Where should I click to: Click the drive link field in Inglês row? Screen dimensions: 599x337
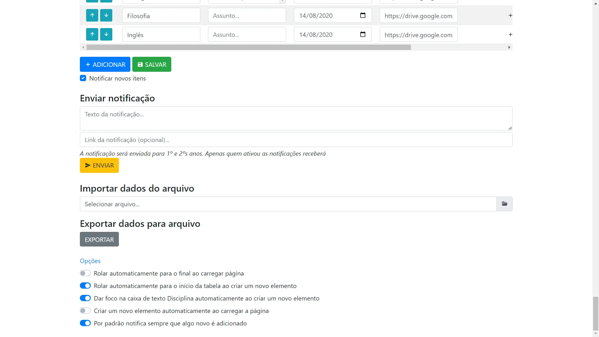point(419,34)
